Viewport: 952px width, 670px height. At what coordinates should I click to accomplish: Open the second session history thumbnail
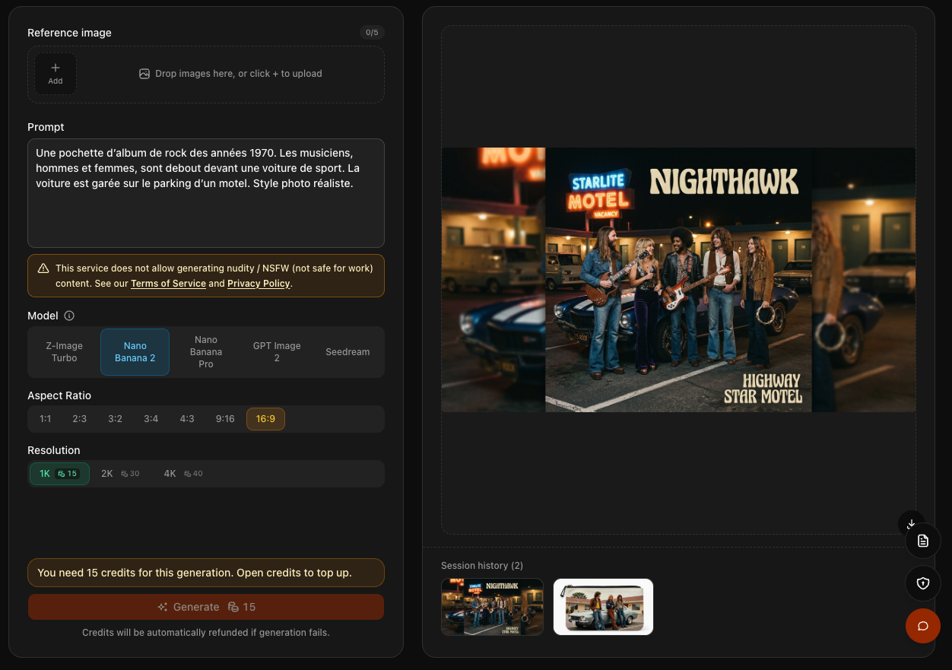(x=603, y=607)
